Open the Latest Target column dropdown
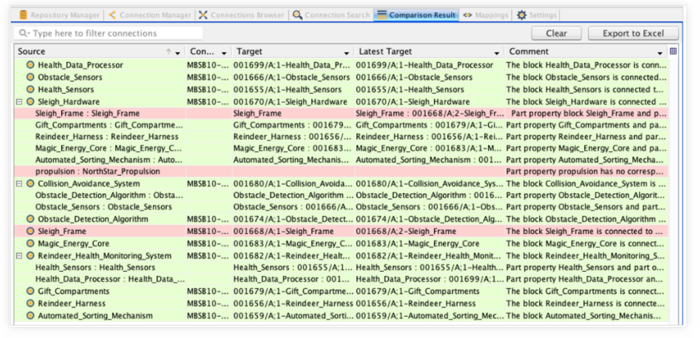Viewport: 700px width, 338px height. coord(496,53)
